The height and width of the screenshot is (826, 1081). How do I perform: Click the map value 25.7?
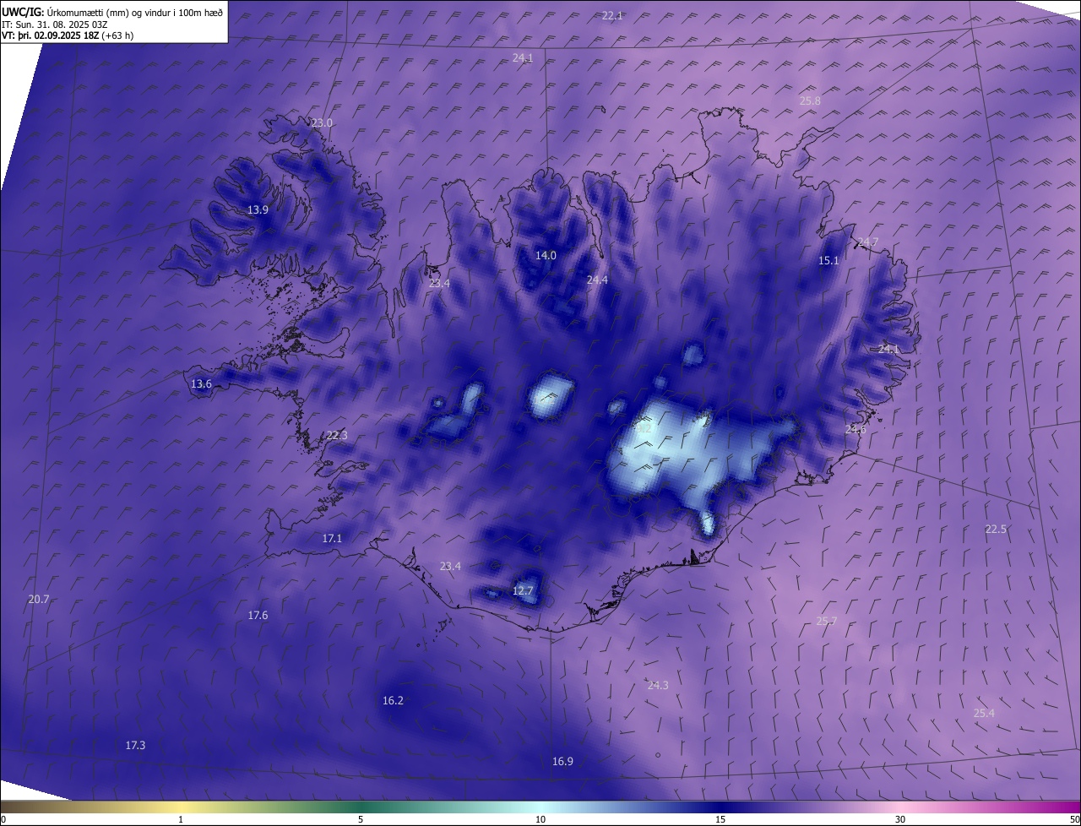827,621
